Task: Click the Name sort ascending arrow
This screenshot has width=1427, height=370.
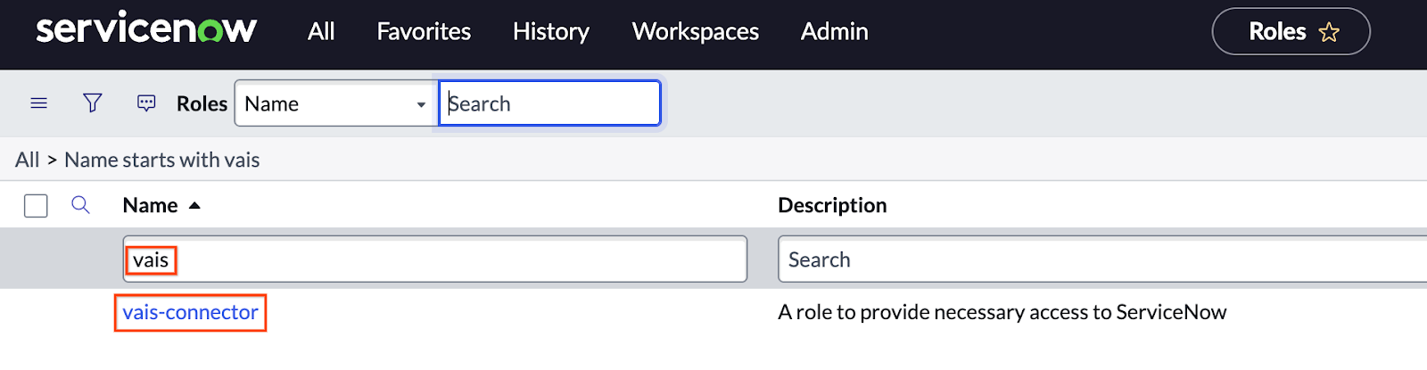Action: pyautogui.click(x=194, y=205)
